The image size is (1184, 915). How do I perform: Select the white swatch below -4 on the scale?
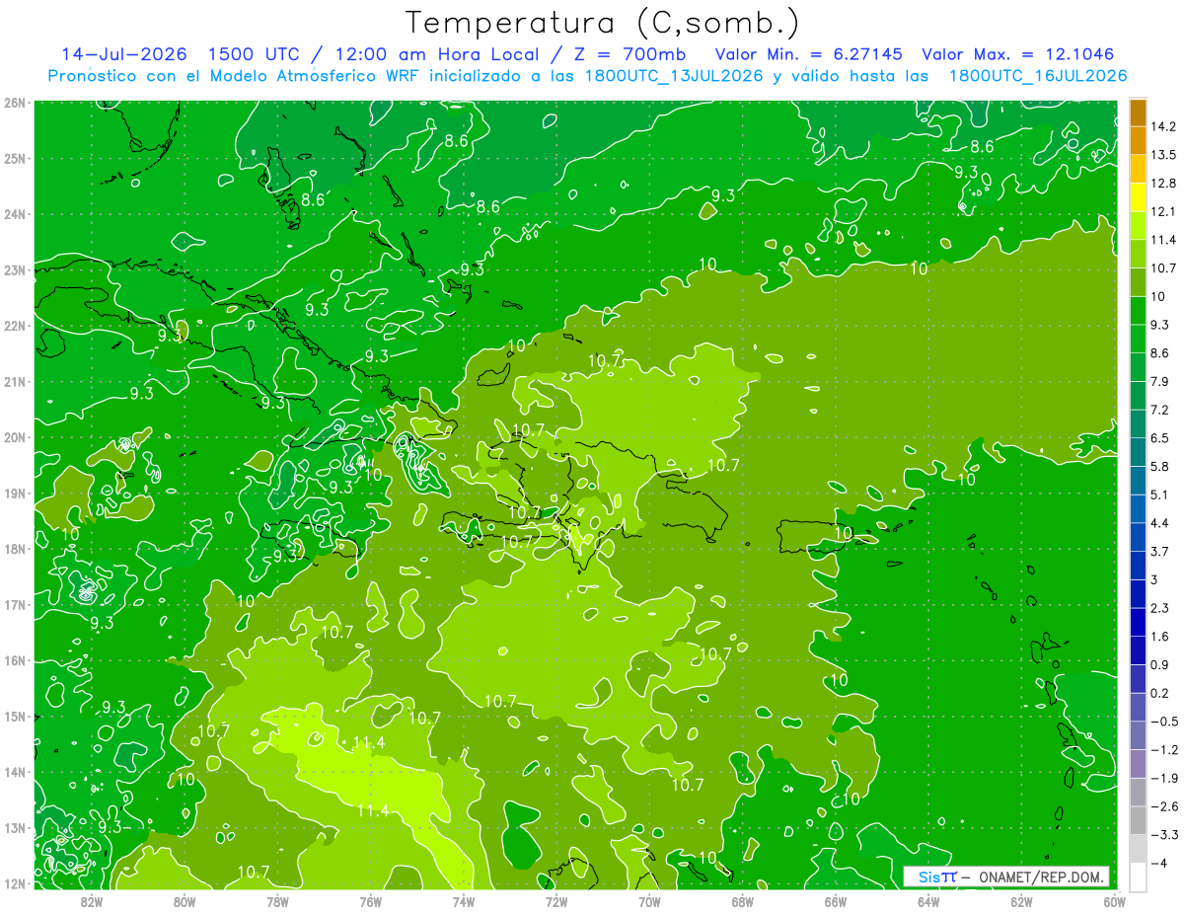click(x=1138, y=877)
